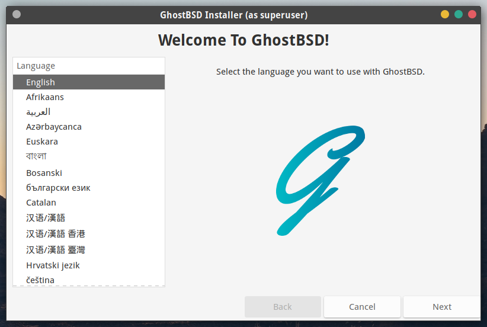
Task: Select Euskara language
Action: (x=89, y=142)
